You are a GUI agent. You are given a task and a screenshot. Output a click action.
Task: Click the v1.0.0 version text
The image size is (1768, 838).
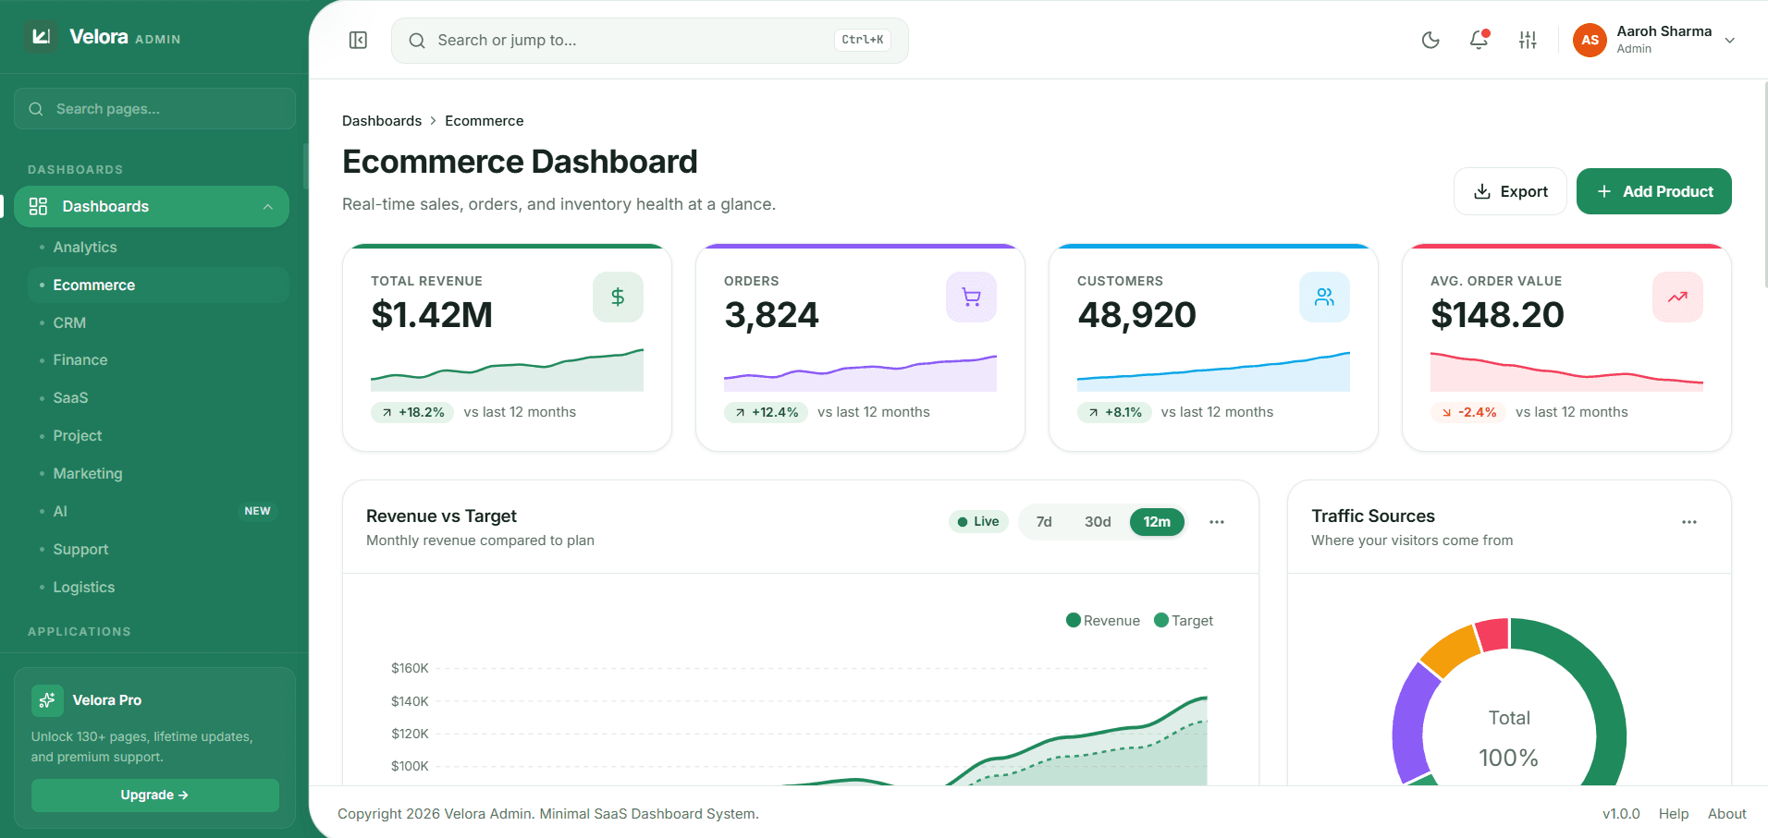(x=1621, y=814)
